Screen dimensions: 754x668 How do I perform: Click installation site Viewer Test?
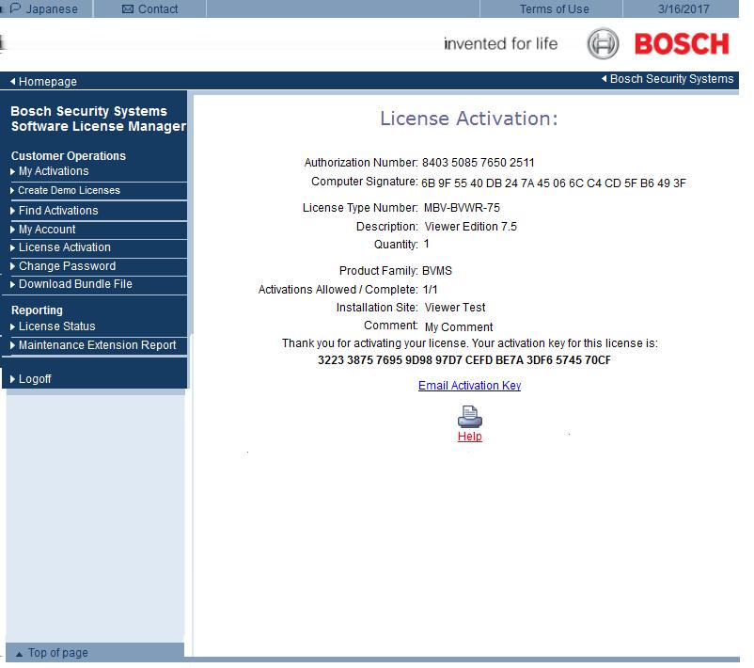pos(455,308)
